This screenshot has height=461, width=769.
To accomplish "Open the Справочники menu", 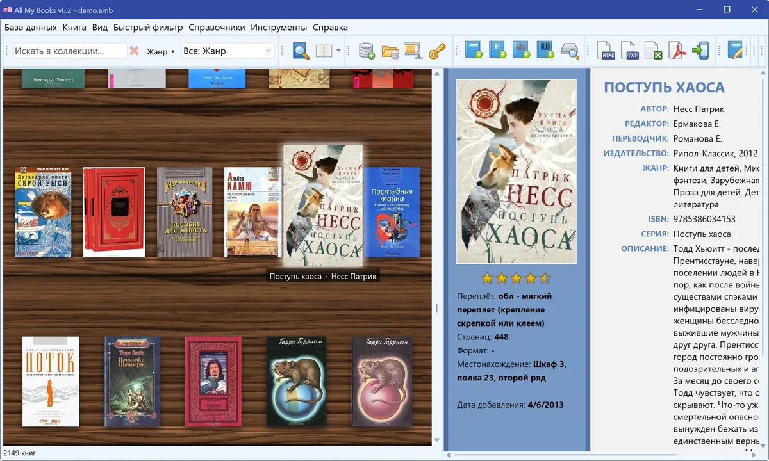I will [x=217, y=28].
